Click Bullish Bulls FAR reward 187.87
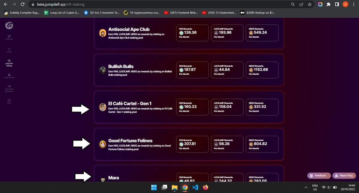Viewport: 359px width, 193px height. [x=192, y=70]
